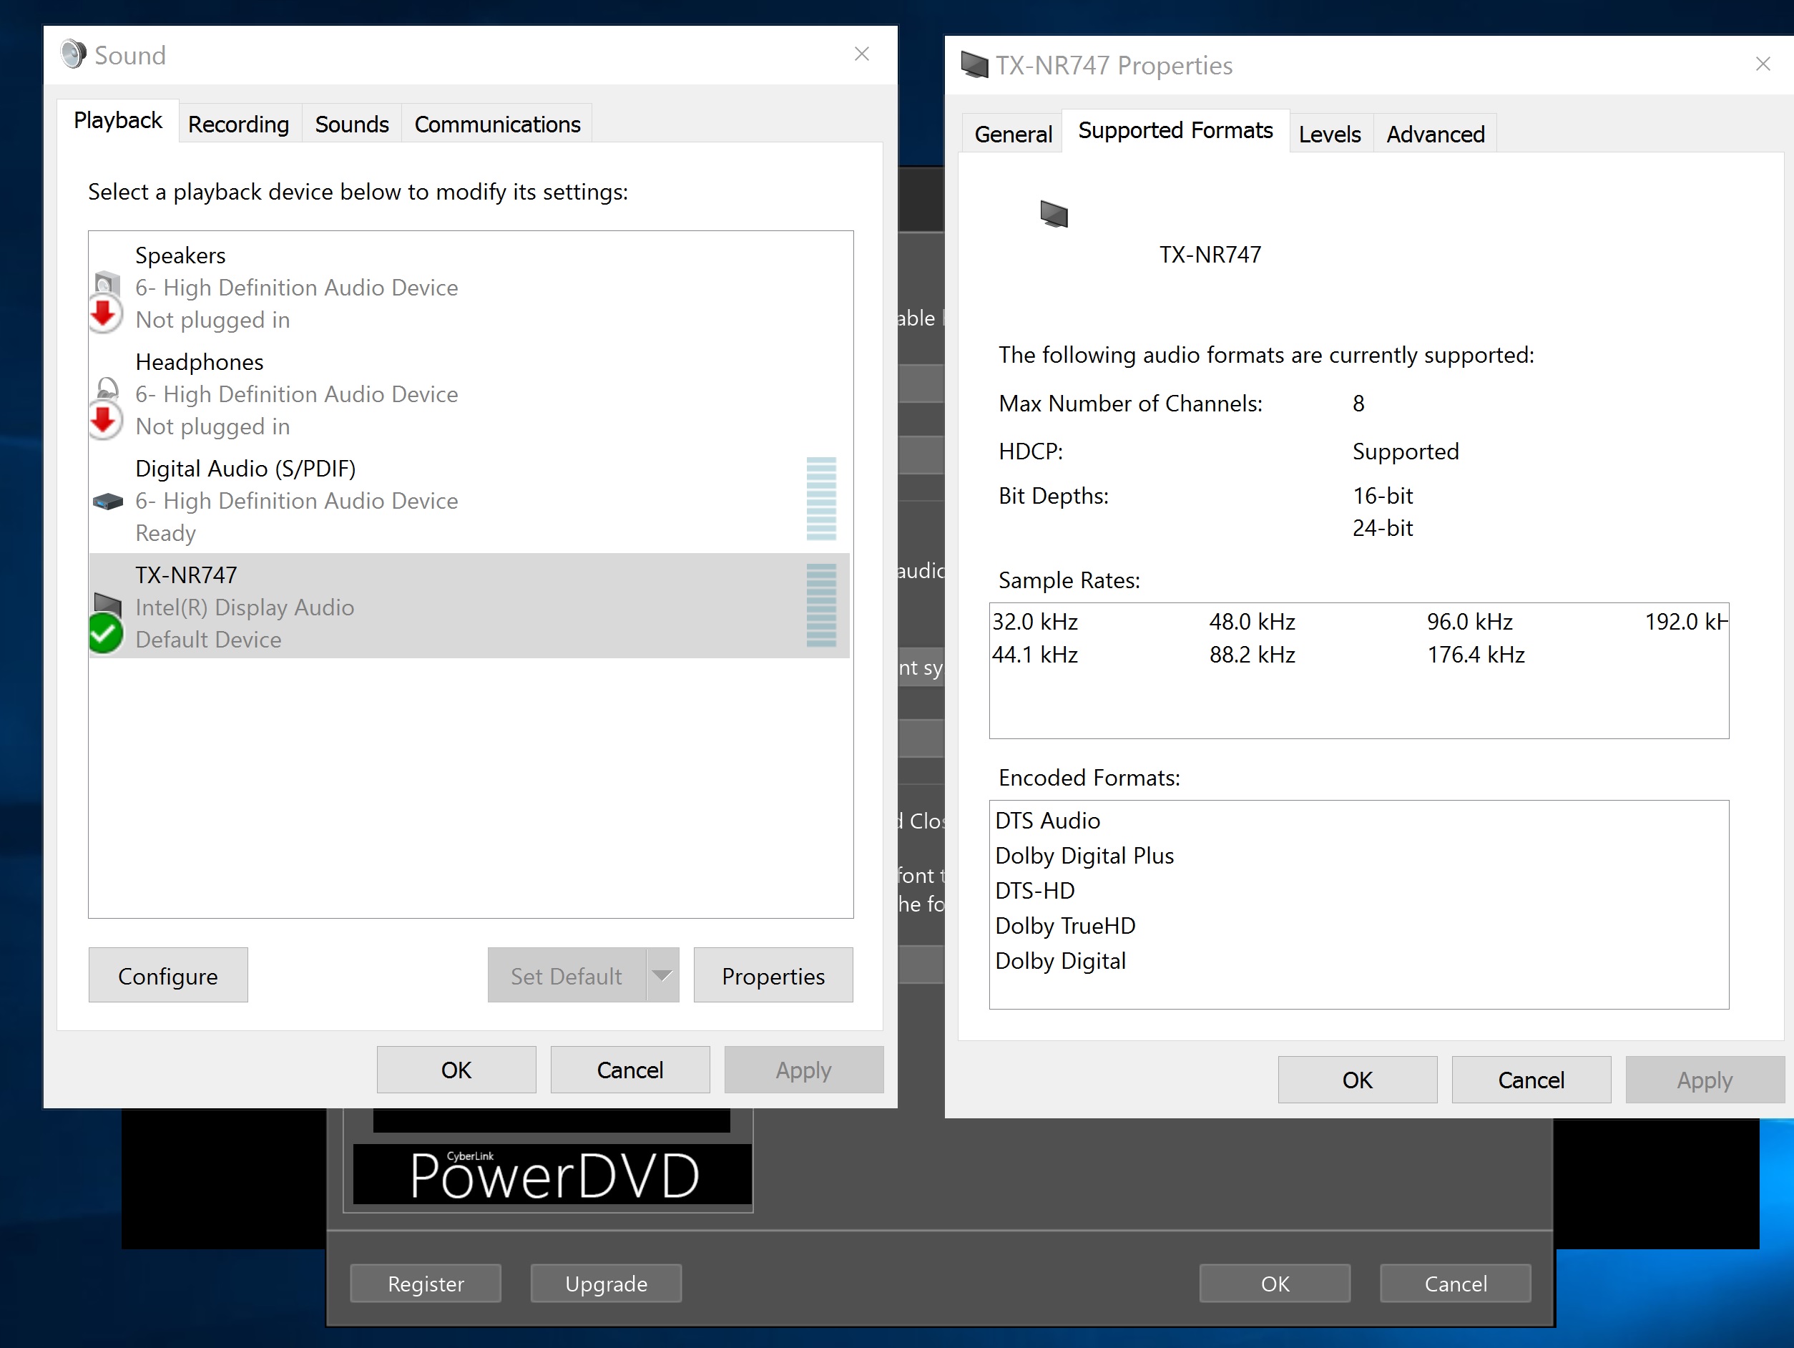The image size is (1794, 1348).
Task: Select the 88.2 kHz sample rate
Action: click(x=1253, y=655)
